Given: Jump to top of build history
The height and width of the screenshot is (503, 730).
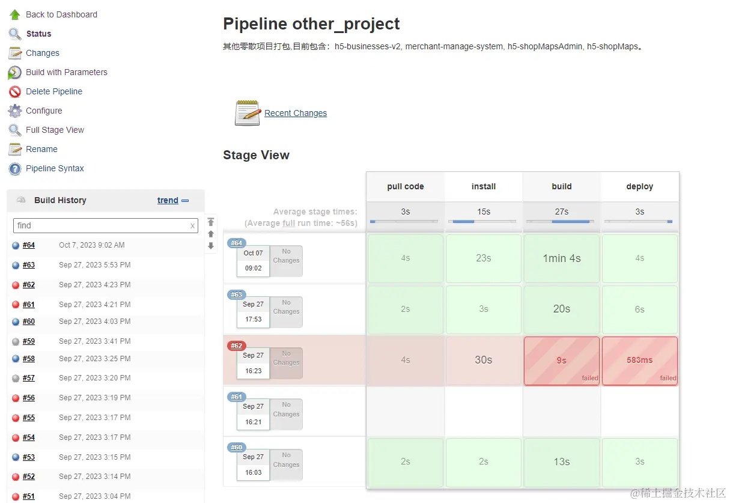Looking at the screenshot, I should [x=211, y=222].
